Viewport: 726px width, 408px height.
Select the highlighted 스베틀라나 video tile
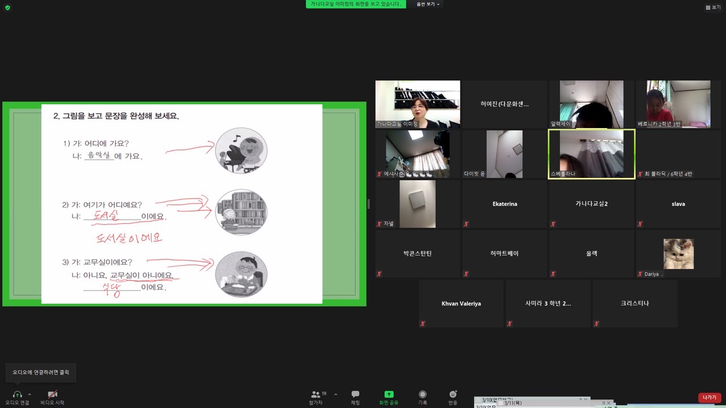tap(591, 154)
